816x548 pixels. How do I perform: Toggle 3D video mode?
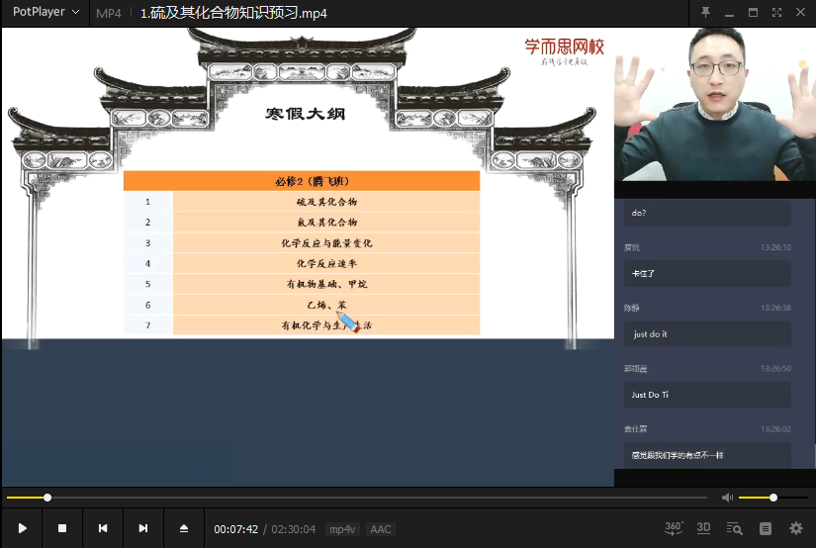[x=703, y=528]
